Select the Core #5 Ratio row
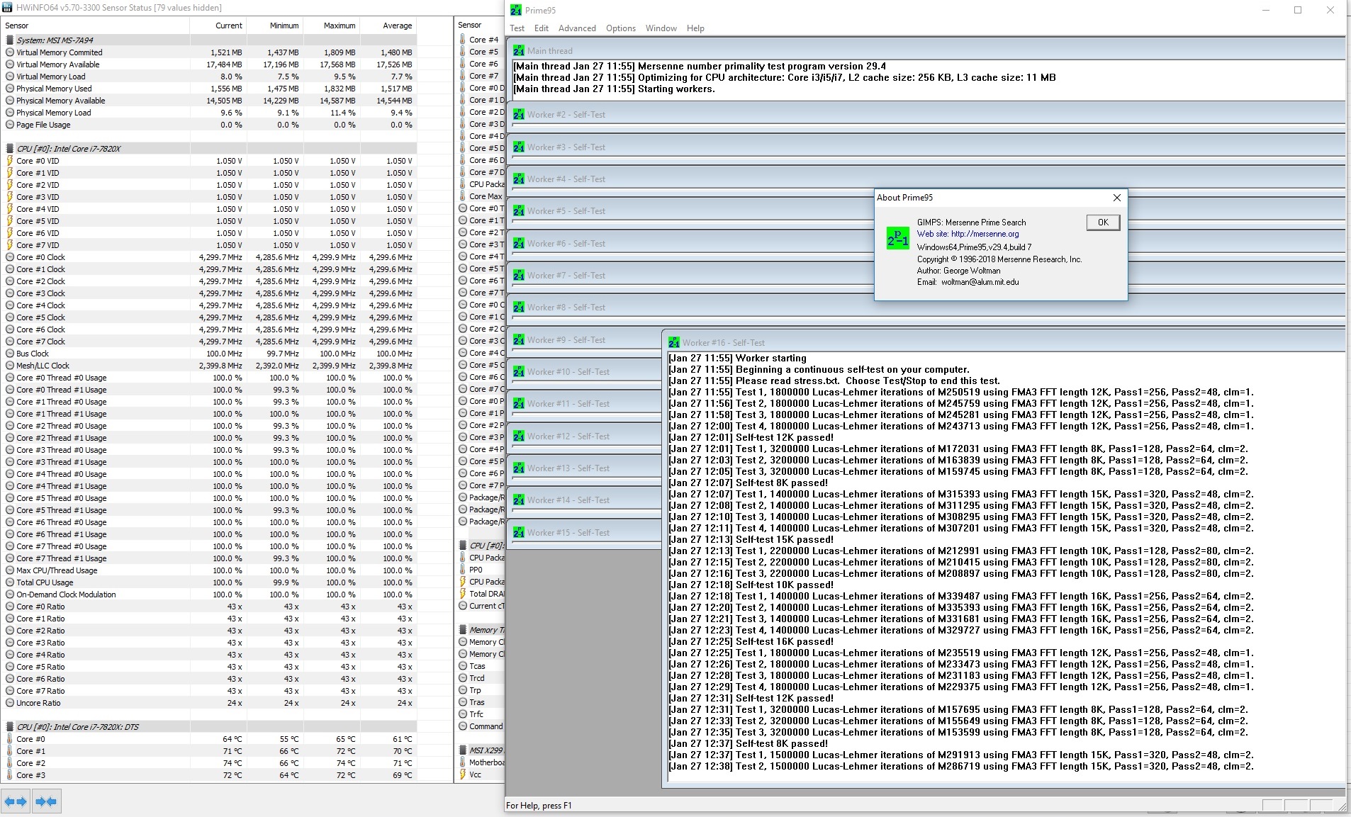Viewport: 1351px width, 817px height. (x=209, y=667)
